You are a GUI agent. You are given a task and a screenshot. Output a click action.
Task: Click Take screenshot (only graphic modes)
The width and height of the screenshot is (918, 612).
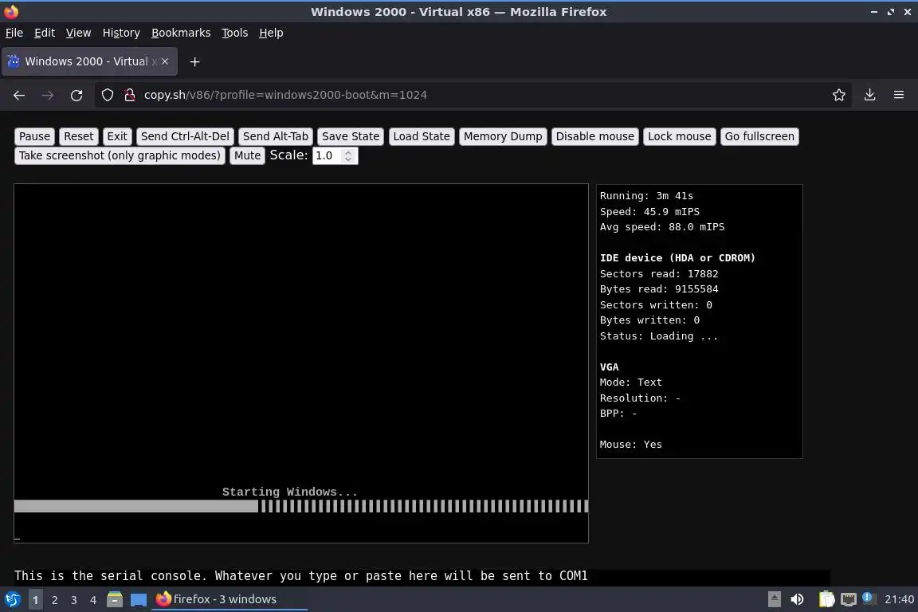click(120, 155)
